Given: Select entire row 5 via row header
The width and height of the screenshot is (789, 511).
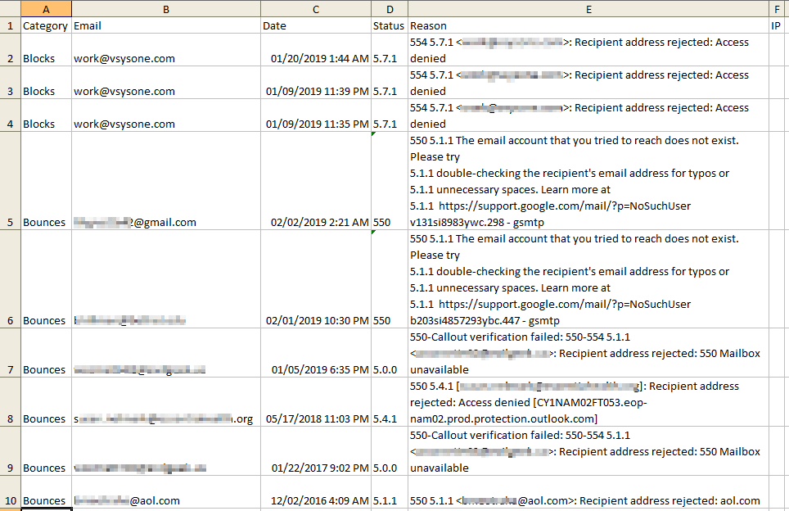Looking at the screenshot, I should (x=10, y=222).
